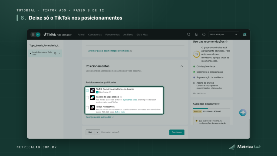Click info icon next to Audiência disponível

[219, 104]
